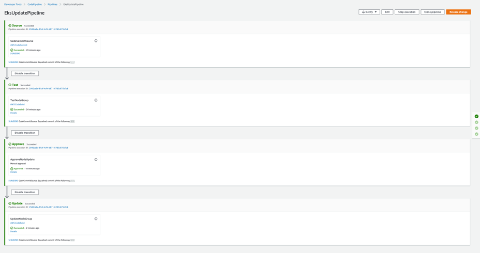The image size is (480, 253).
Task: Click the Release change button
Action: click(x=458, y=12)
